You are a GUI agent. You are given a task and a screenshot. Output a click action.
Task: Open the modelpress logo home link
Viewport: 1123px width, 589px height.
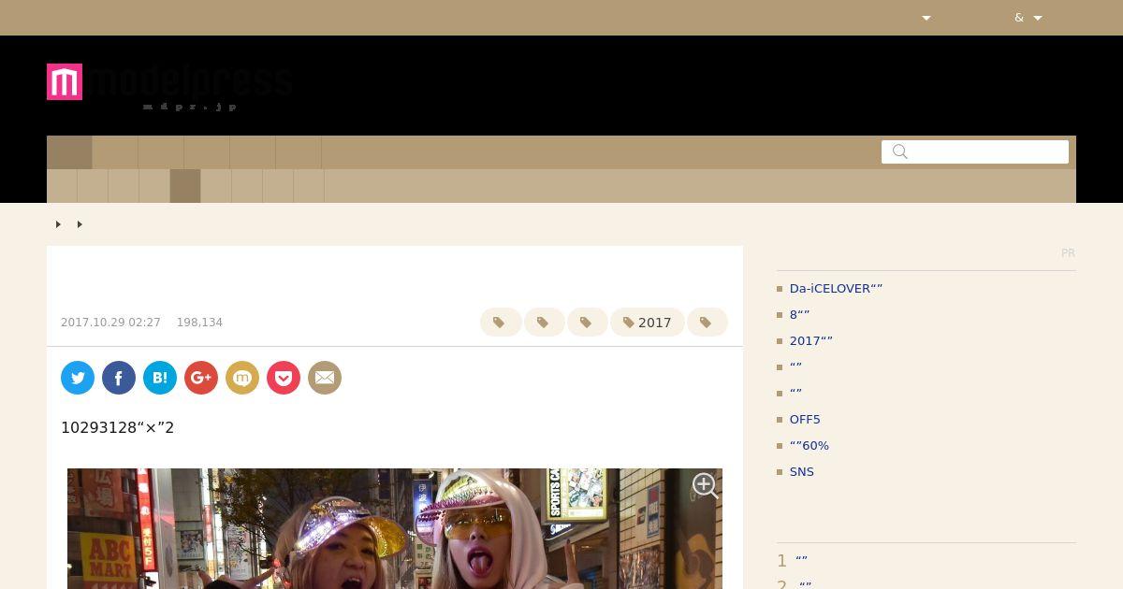click(x=169, y=86)
